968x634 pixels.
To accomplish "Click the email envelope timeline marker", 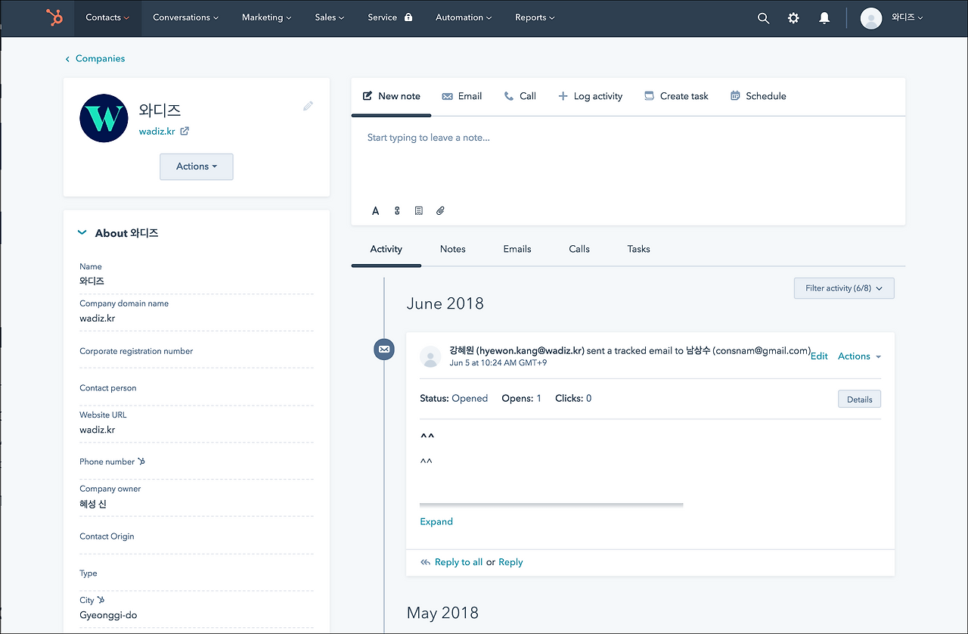I will (x=384, y=350).
